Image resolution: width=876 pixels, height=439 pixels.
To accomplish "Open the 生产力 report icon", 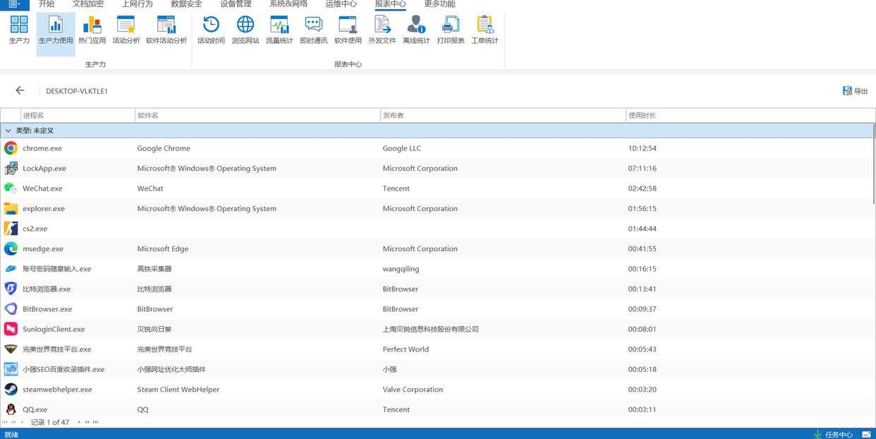I will (19, 30).
